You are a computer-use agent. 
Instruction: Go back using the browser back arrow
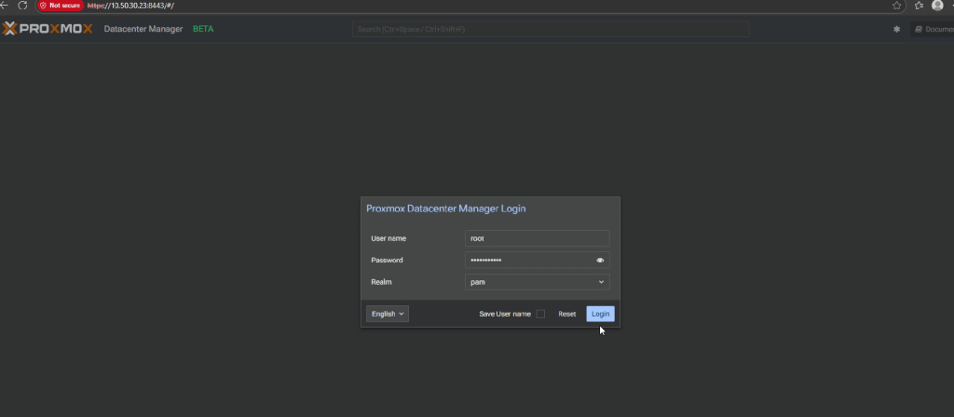[4, 6]
